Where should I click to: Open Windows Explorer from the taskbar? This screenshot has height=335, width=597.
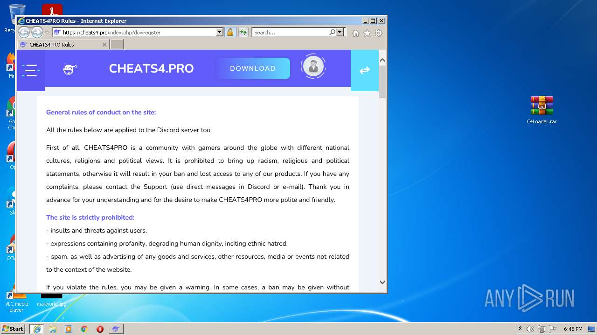tap(53, 329)
